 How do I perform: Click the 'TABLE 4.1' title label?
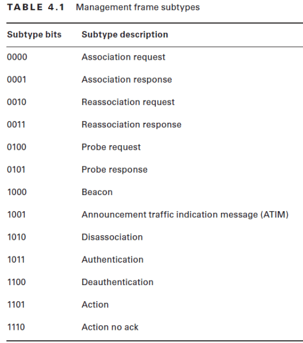click(36, 7)
